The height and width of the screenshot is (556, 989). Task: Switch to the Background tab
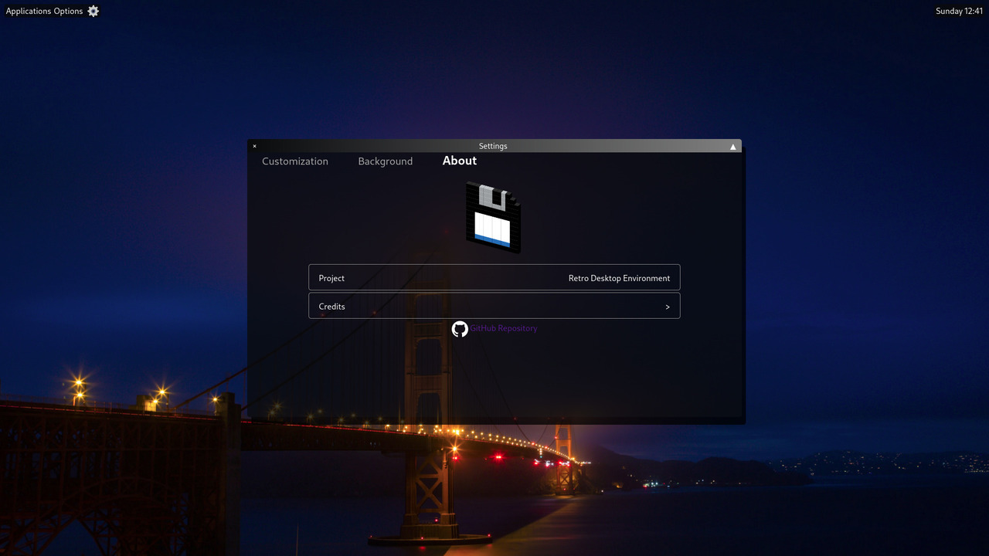(x=386, y=161)
